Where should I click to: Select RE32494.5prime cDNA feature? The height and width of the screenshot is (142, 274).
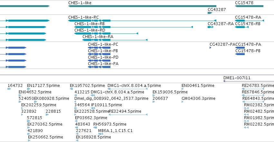[128, 115]
